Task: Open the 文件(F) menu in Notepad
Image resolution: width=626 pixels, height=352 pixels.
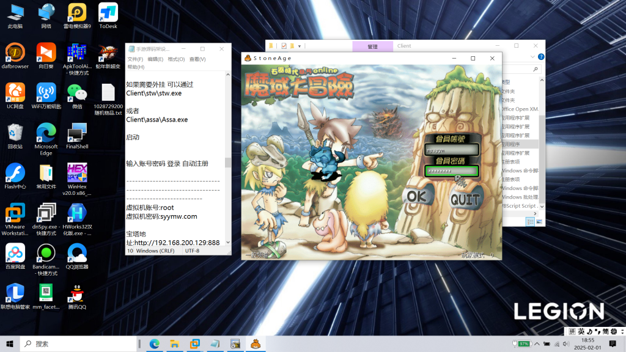Action: point(135,59)
